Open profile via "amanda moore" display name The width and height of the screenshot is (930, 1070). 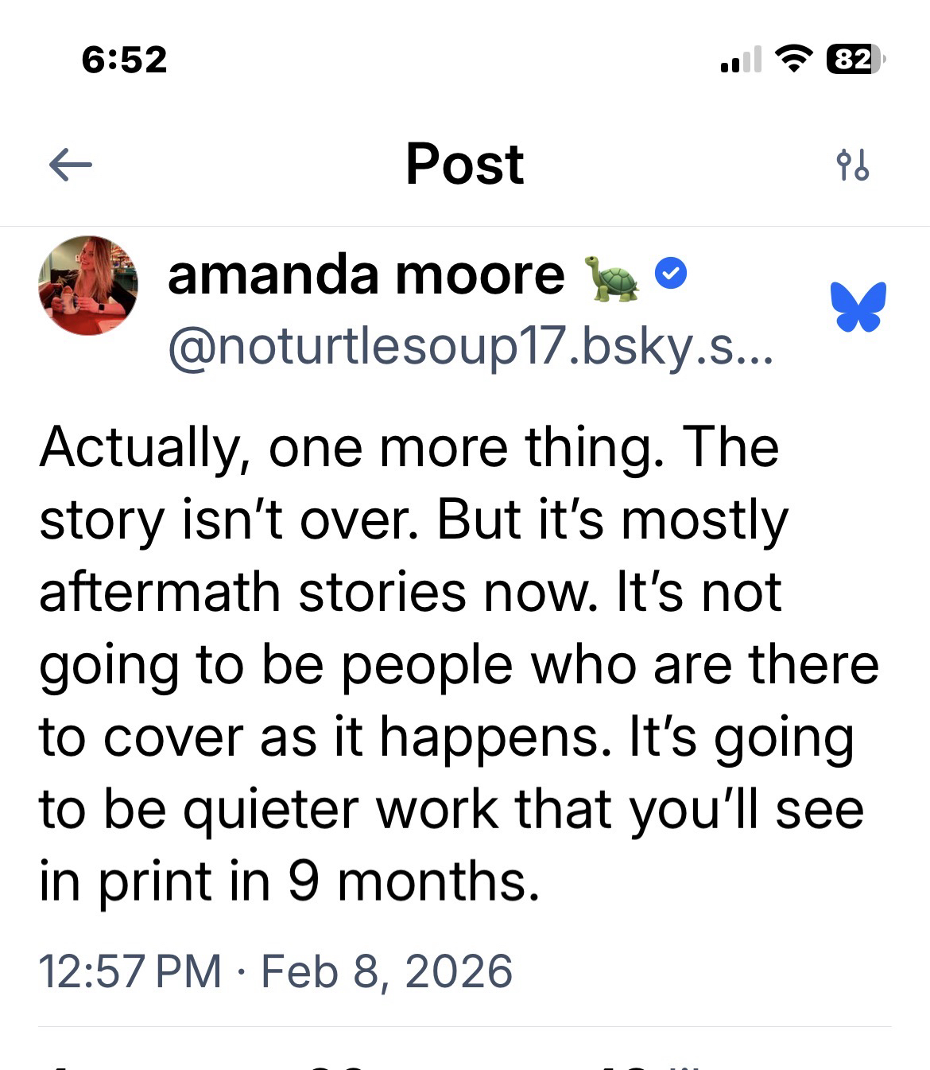click(366, 275)
